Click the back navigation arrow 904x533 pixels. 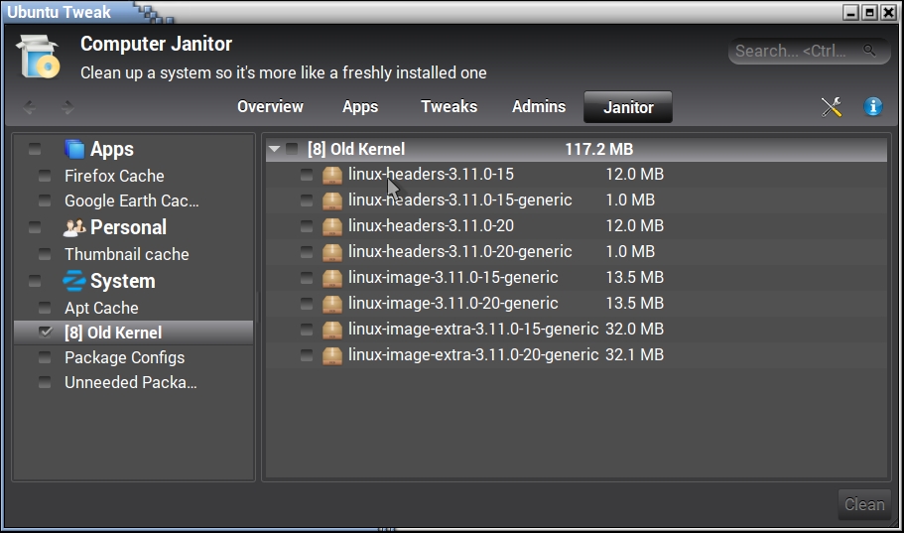pos(30,107)
